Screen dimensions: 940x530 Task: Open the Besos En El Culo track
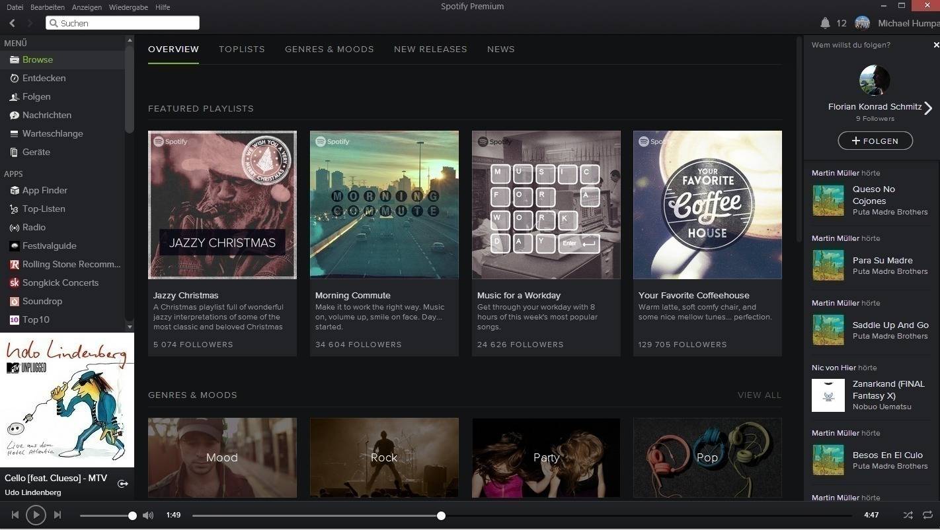click(x=888, y=455)
